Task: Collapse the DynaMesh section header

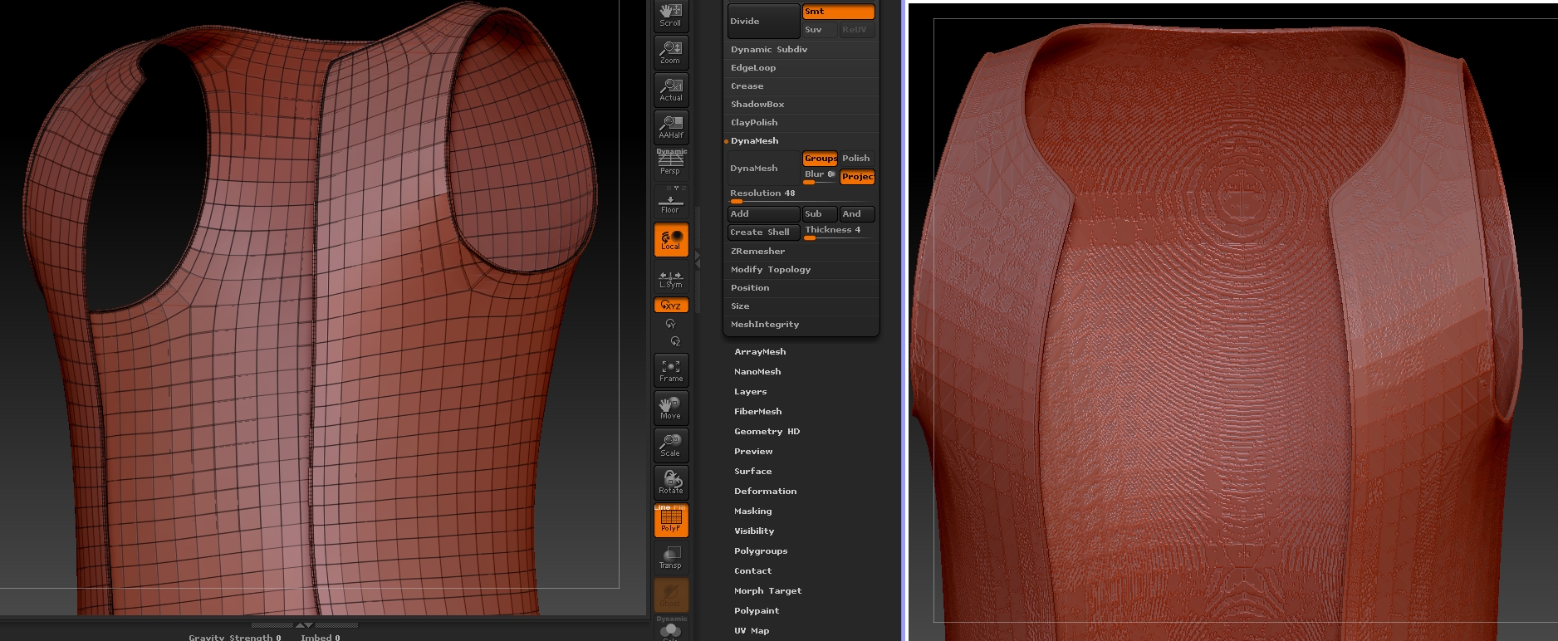Action: [x=754, y=141]
